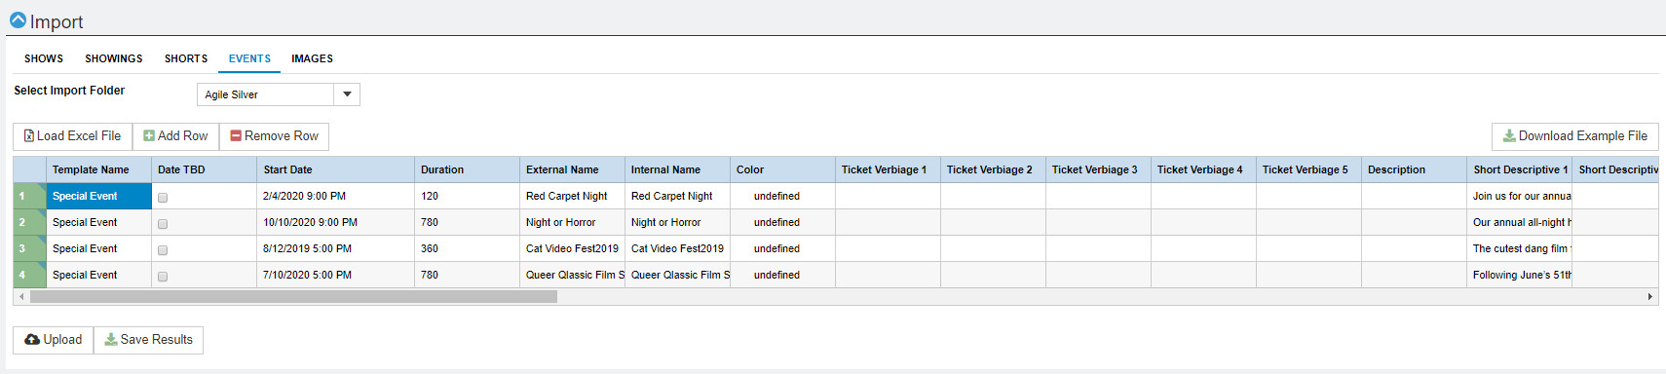The height and width of the screenshot is (374, 1666).
Task: Click External Name cell Cat Video Fest2019
Action: 572,248
